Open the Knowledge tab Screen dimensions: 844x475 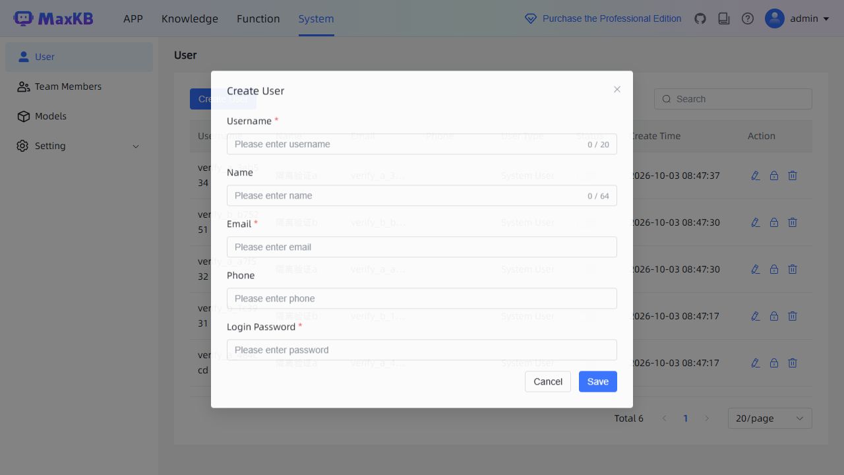pos(190,18)
